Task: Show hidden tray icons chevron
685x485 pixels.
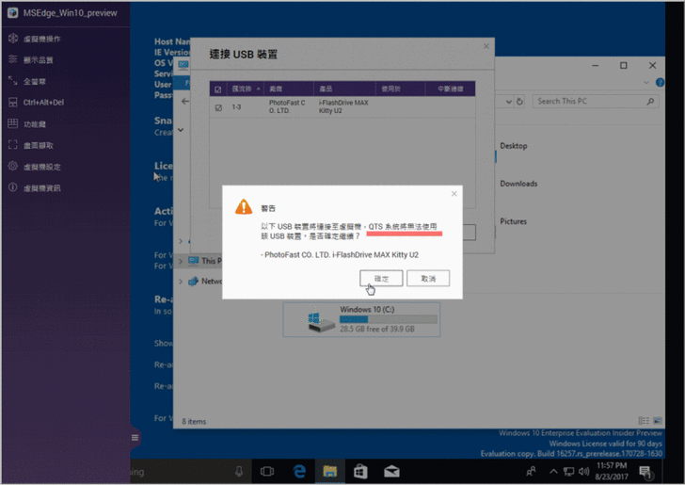Action: click(x=553, y=471)
